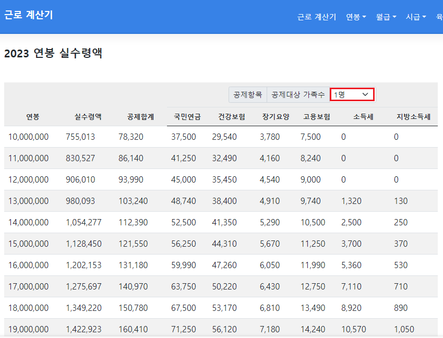Click the 15,000,000 annual salary figure
This screenshot has height=338, width=443.
[29, 244]
